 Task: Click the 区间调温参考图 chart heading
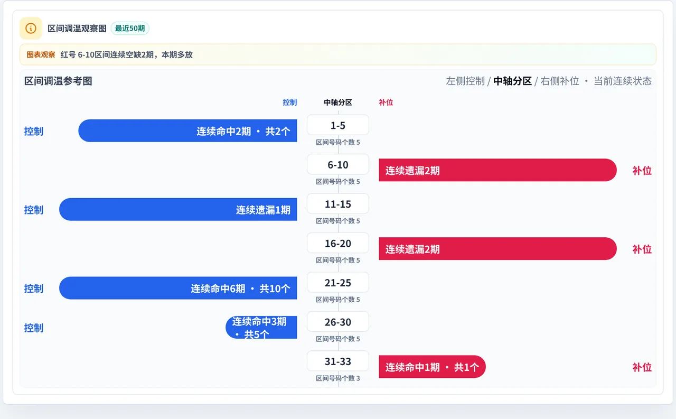tap(58, 81)
